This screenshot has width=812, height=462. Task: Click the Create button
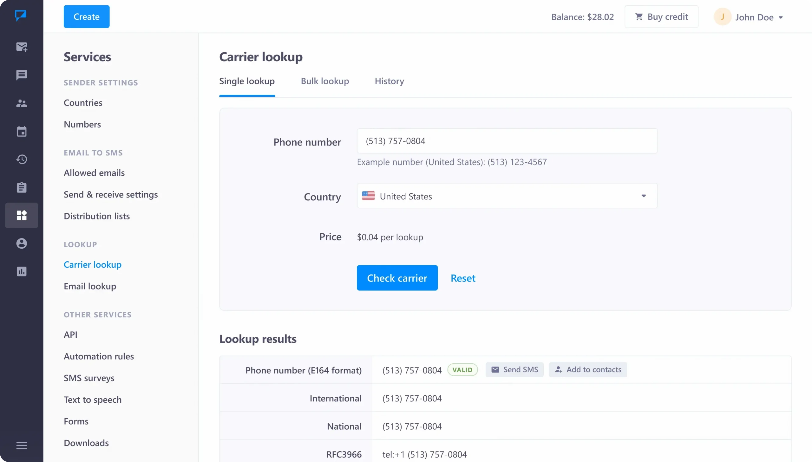point(86,16)
